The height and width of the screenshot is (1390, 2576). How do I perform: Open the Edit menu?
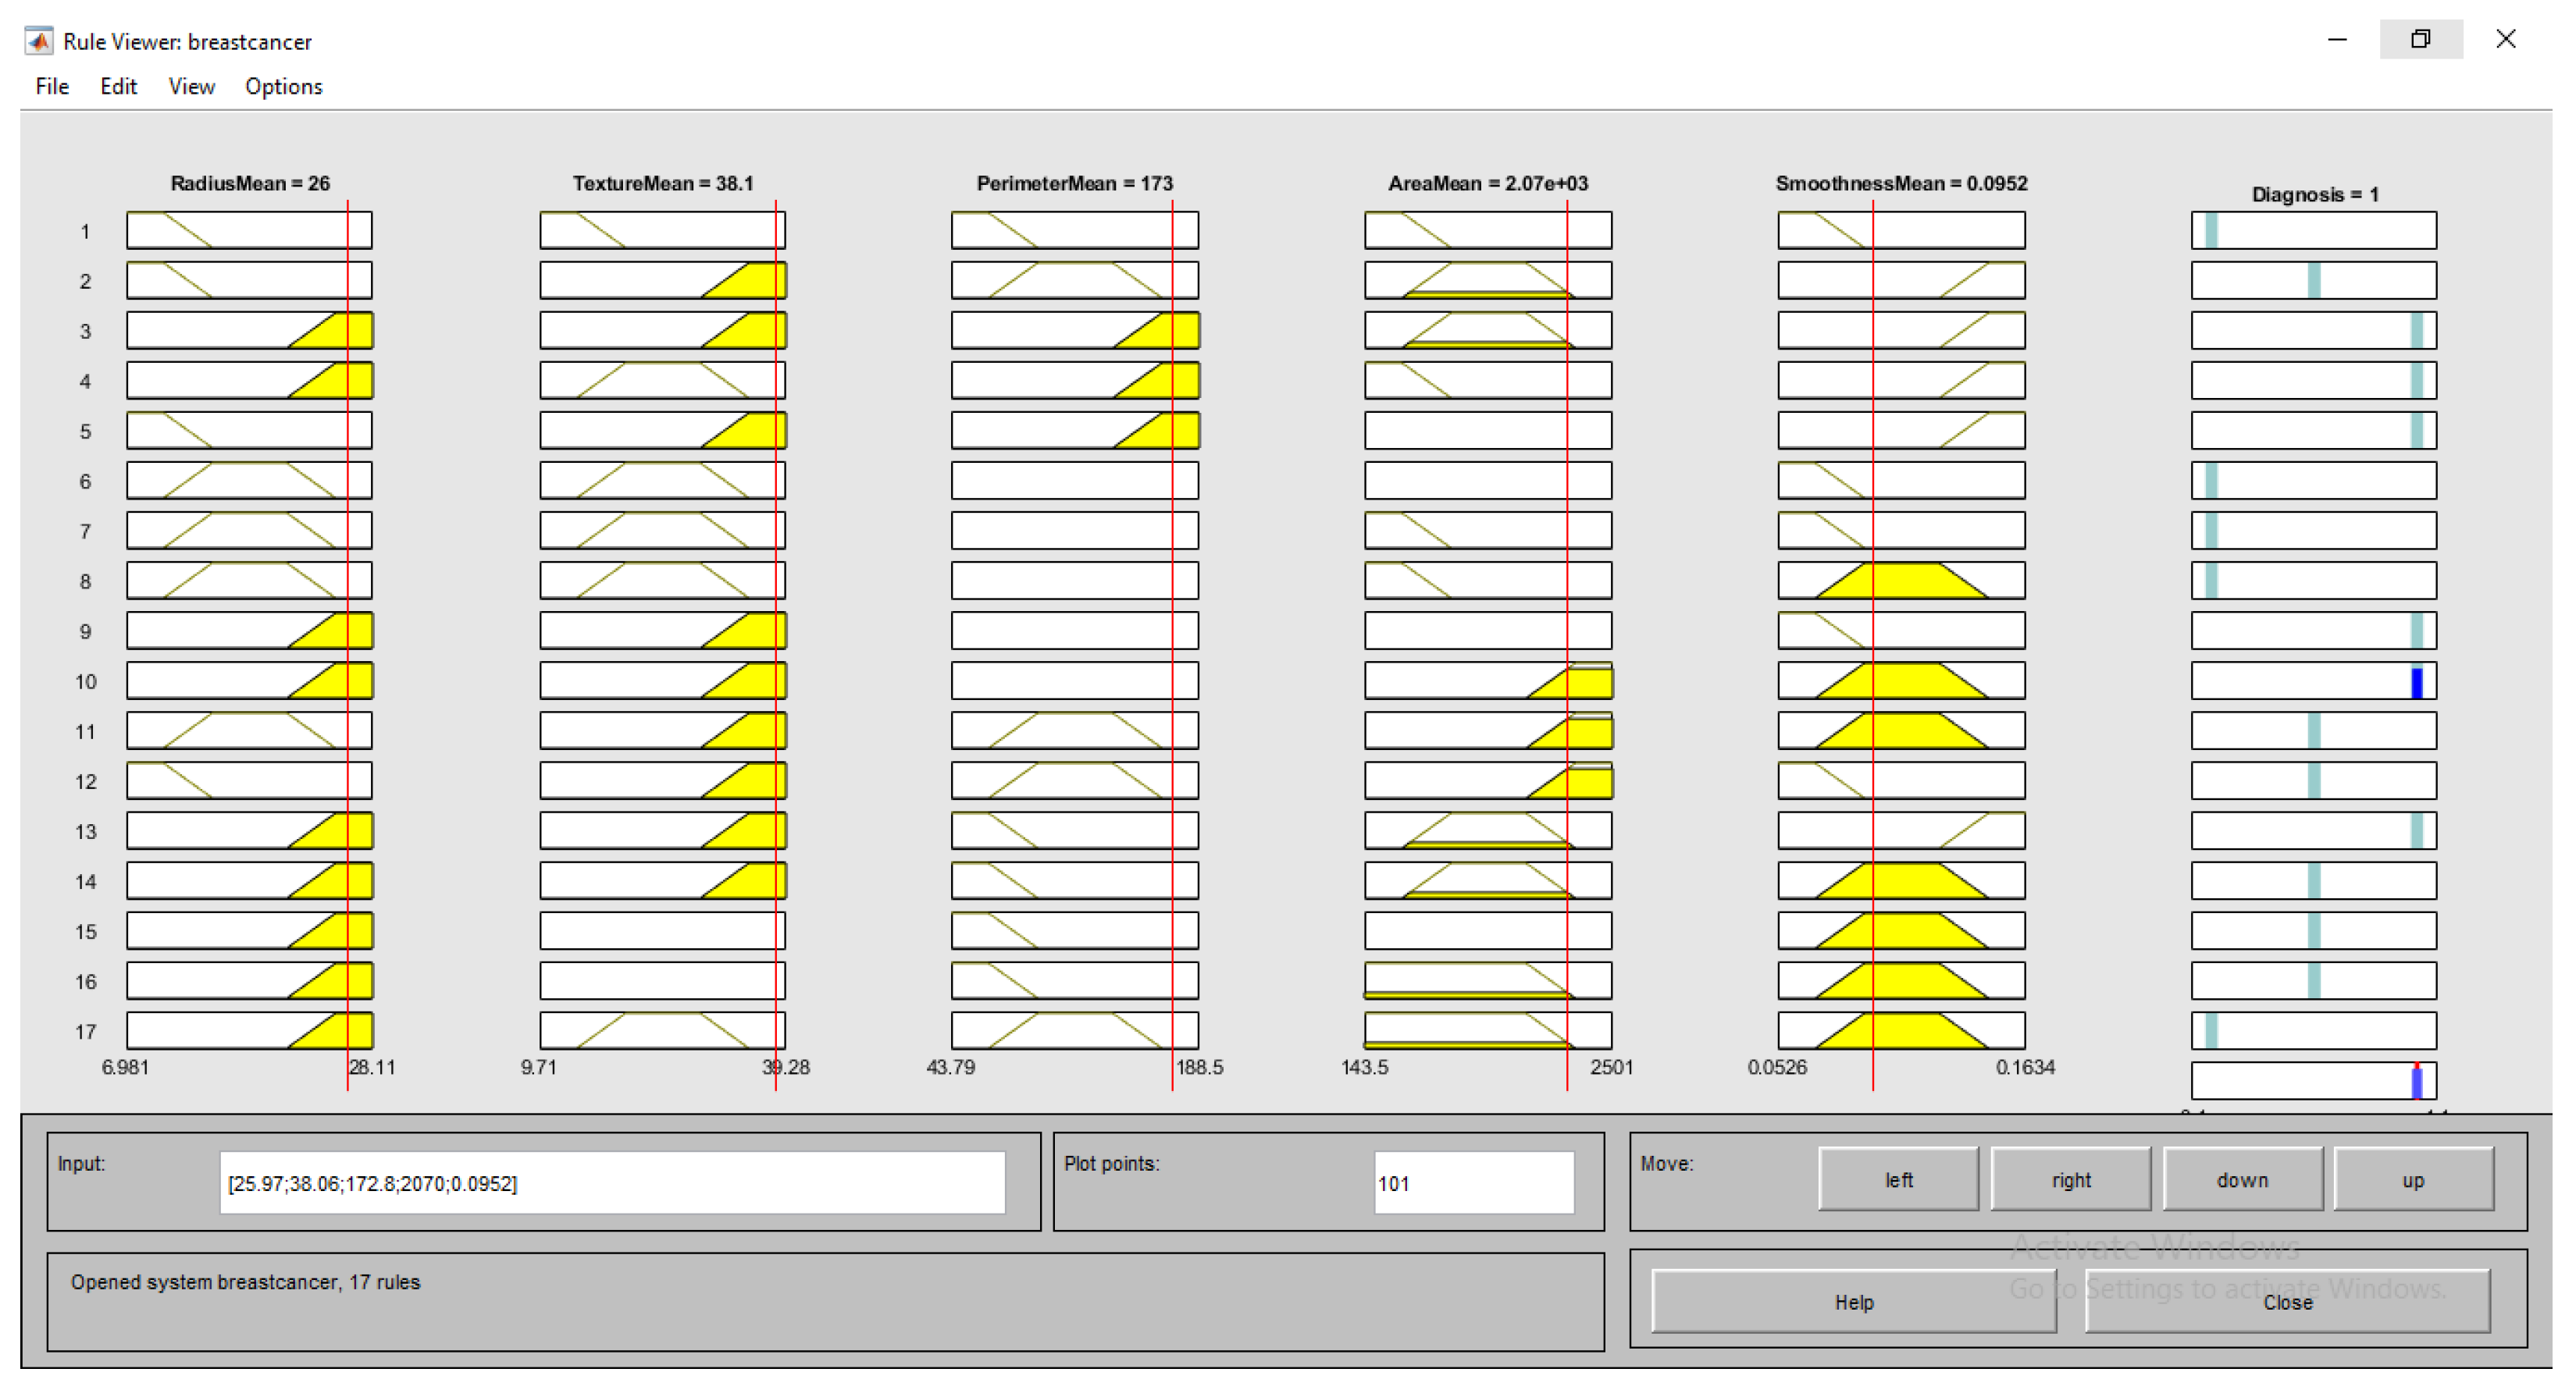click(x=118, y=87)
